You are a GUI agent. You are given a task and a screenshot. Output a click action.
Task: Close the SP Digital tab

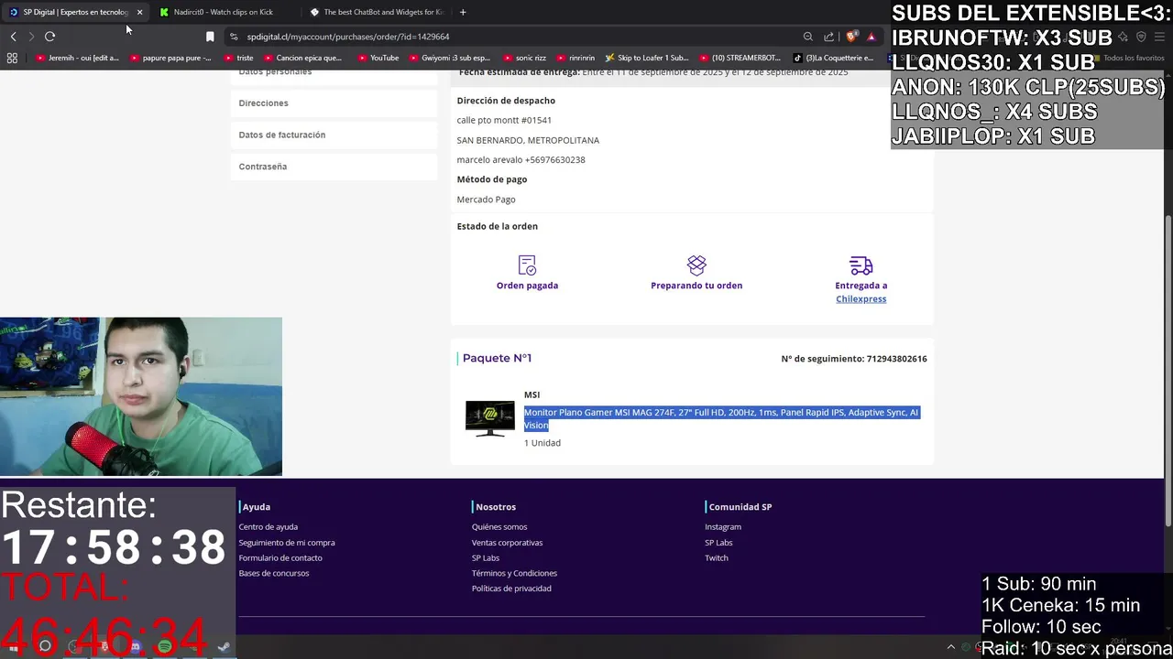click(139, 12)
